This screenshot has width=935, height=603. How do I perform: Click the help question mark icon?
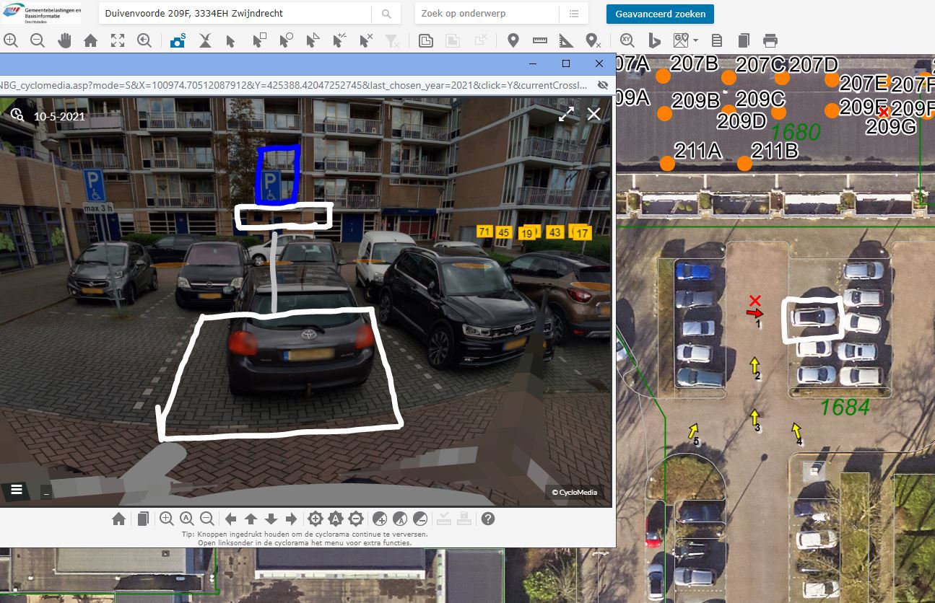coord(488,518)
